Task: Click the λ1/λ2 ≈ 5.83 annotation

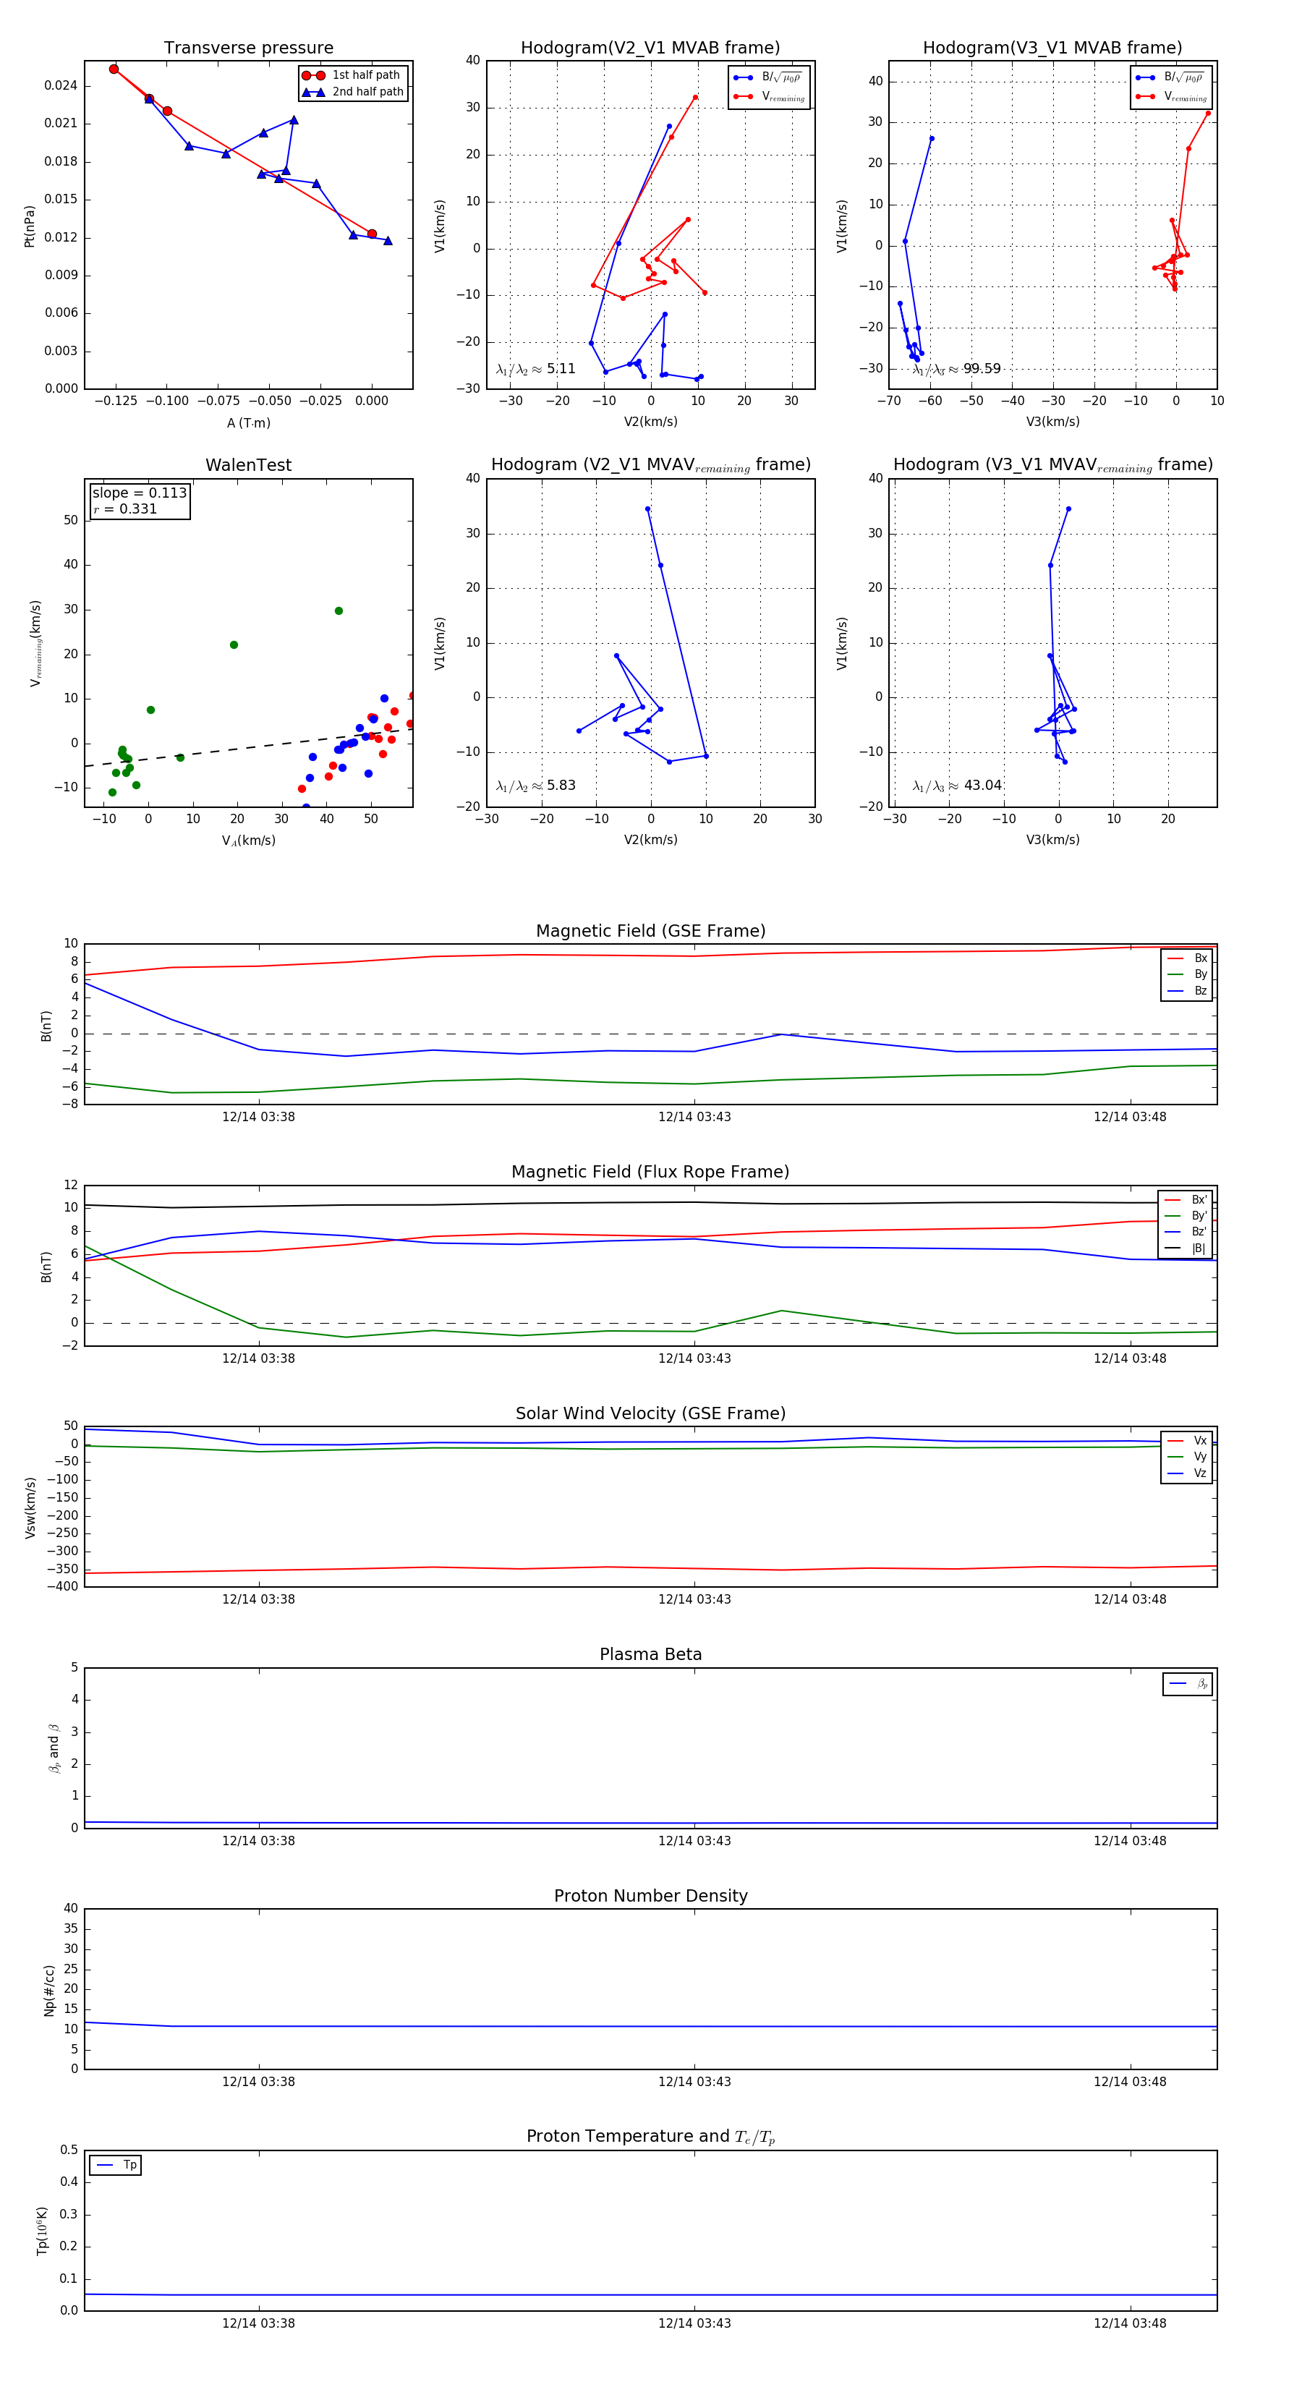Action: (535, 786)
